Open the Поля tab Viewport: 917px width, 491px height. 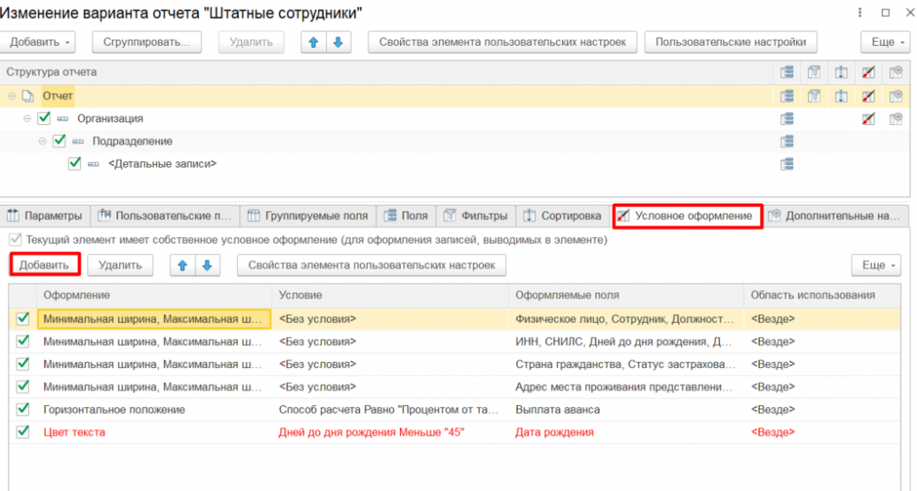tap(407, 216)
